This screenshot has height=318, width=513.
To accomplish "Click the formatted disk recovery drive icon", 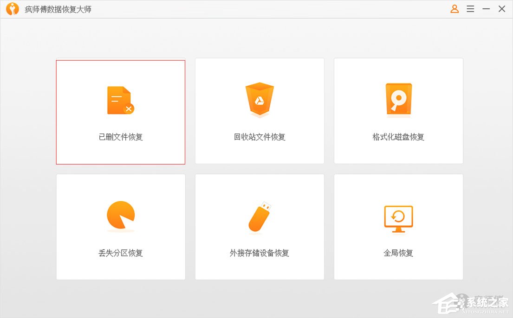I will (x=398, y=99).
